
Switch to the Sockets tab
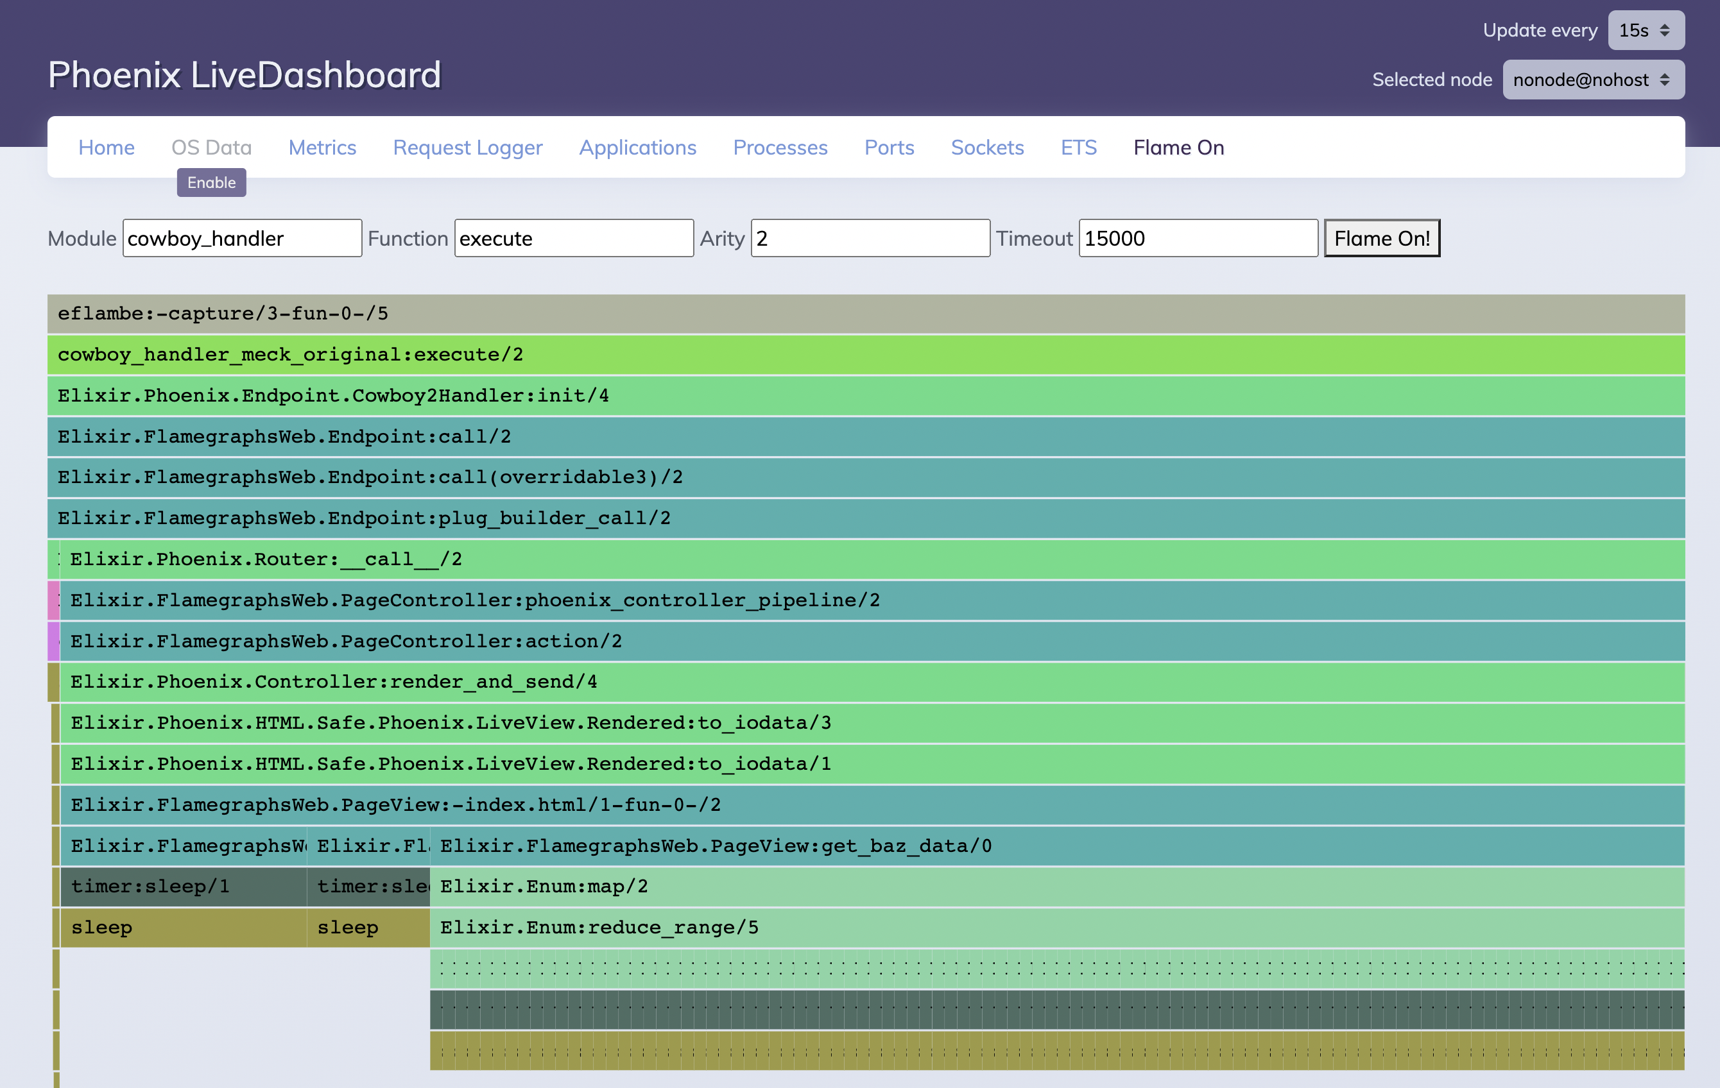[988, 147]
